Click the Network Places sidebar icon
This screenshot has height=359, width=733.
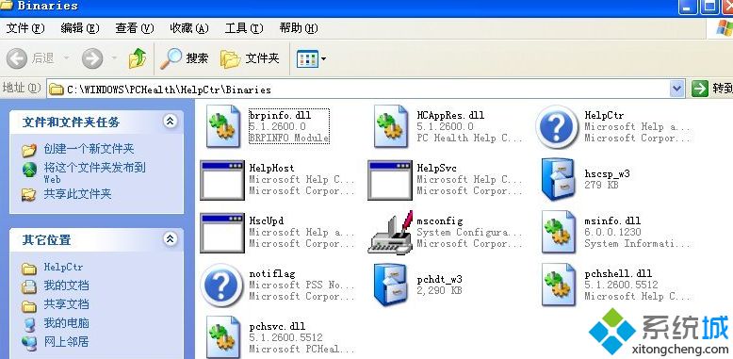point(29,343)
